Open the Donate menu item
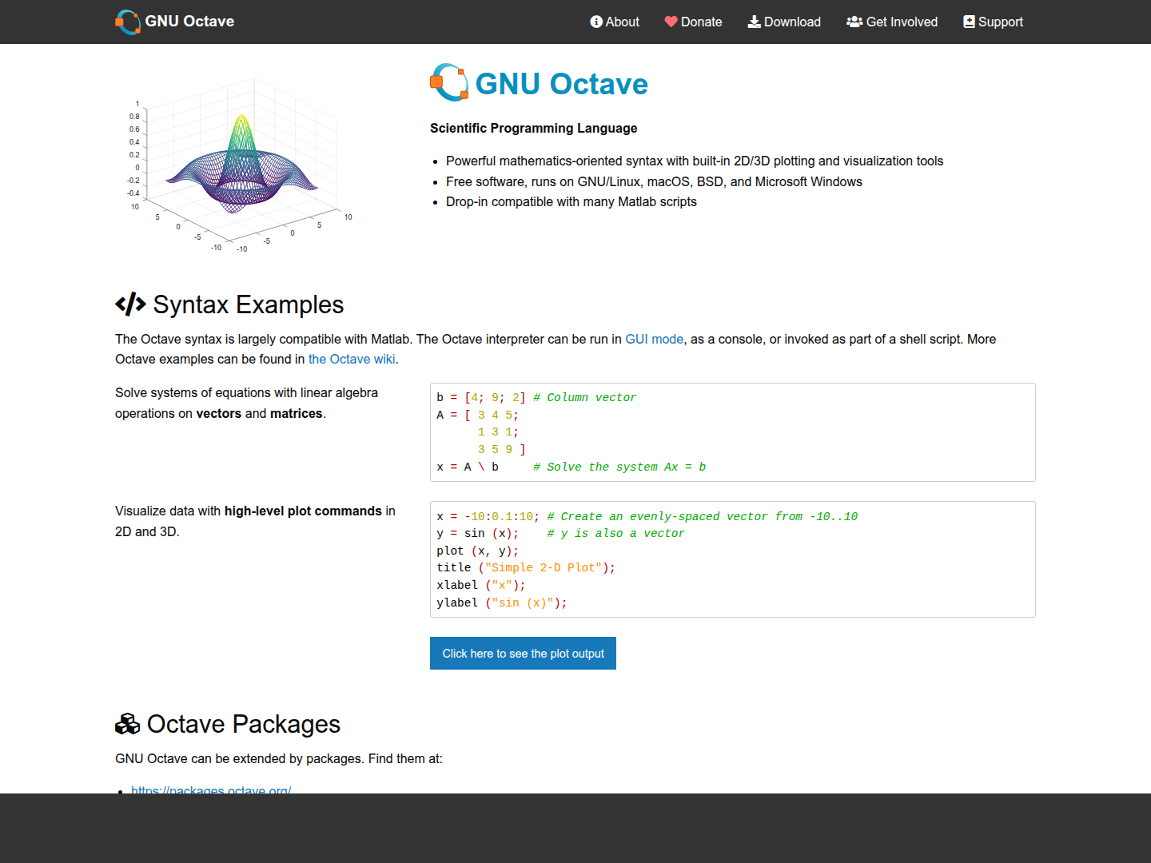This screenshot has width=1151, height=863. pos(693,22)
